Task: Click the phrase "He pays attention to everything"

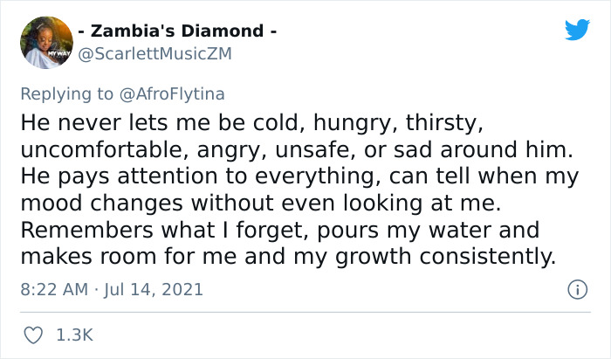Action: click(x=163, y=176)
